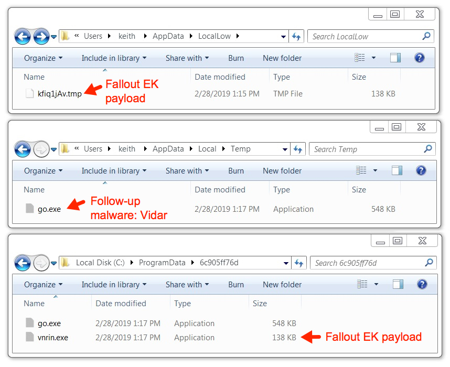Screen dimensions: 450x367
Task: Open Share with menu in LocalLow window
Action: [x=187, y=58]
